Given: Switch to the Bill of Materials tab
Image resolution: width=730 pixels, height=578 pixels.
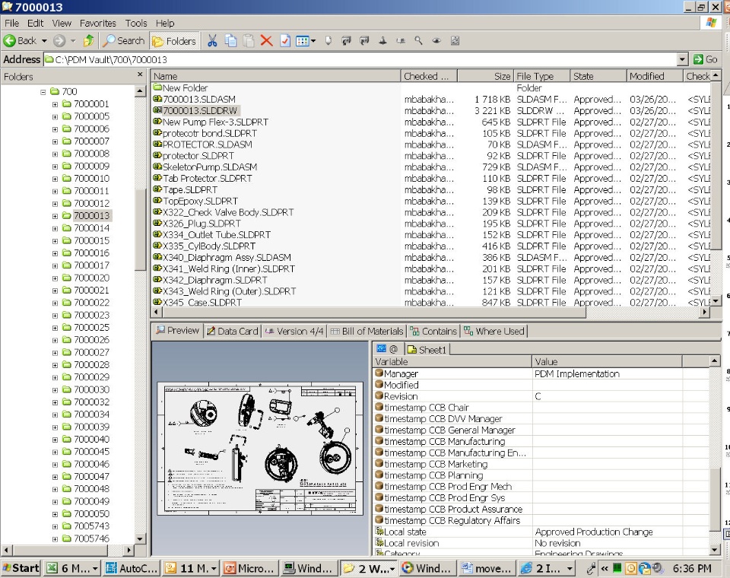Looking at the screenshot, I should [x=367, y=331].
